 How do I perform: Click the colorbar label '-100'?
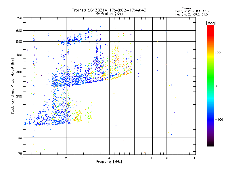point(219,120)
